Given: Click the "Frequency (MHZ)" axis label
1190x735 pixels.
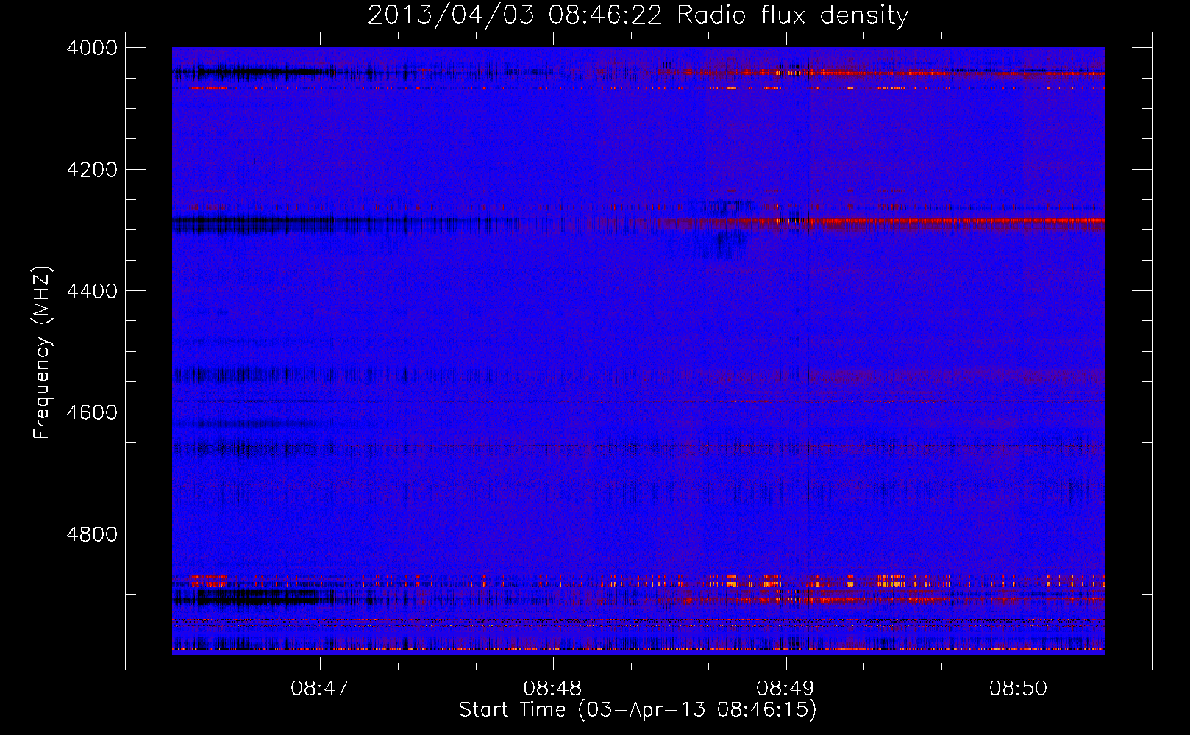Looking at the screenshot, I should (43, 353).
